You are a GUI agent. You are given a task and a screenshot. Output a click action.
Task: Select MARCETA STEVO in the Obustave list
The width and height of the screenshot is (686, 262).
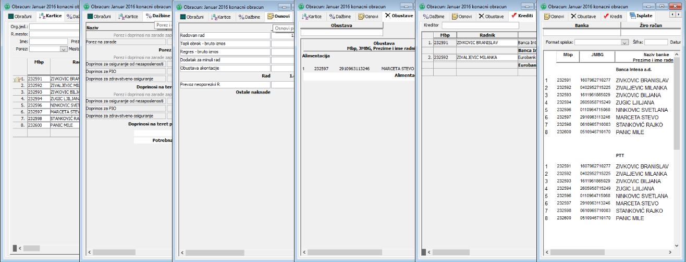(x=397, y=68)
